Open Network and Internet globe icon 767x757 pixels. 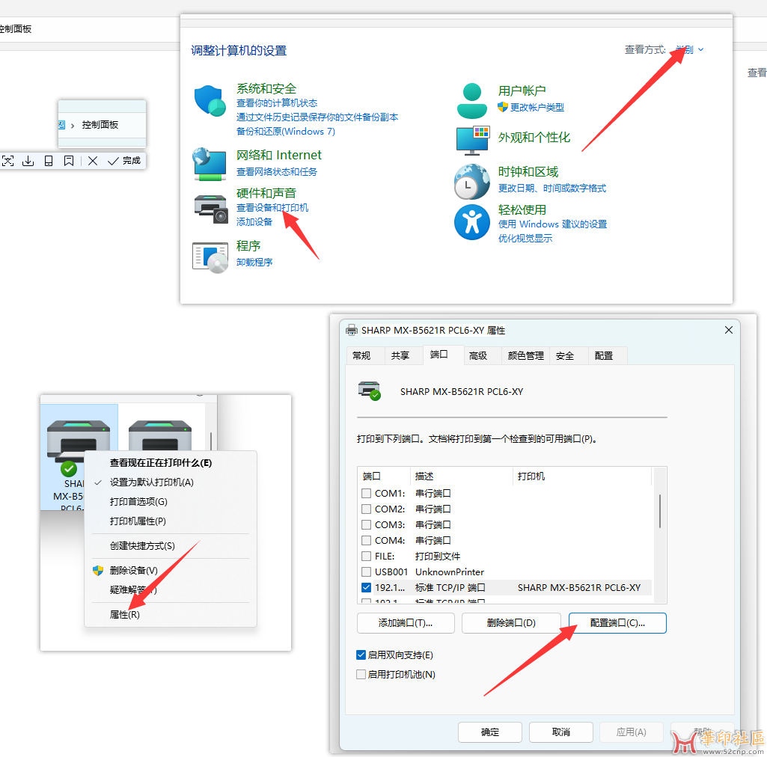click(x=210, y=165)
